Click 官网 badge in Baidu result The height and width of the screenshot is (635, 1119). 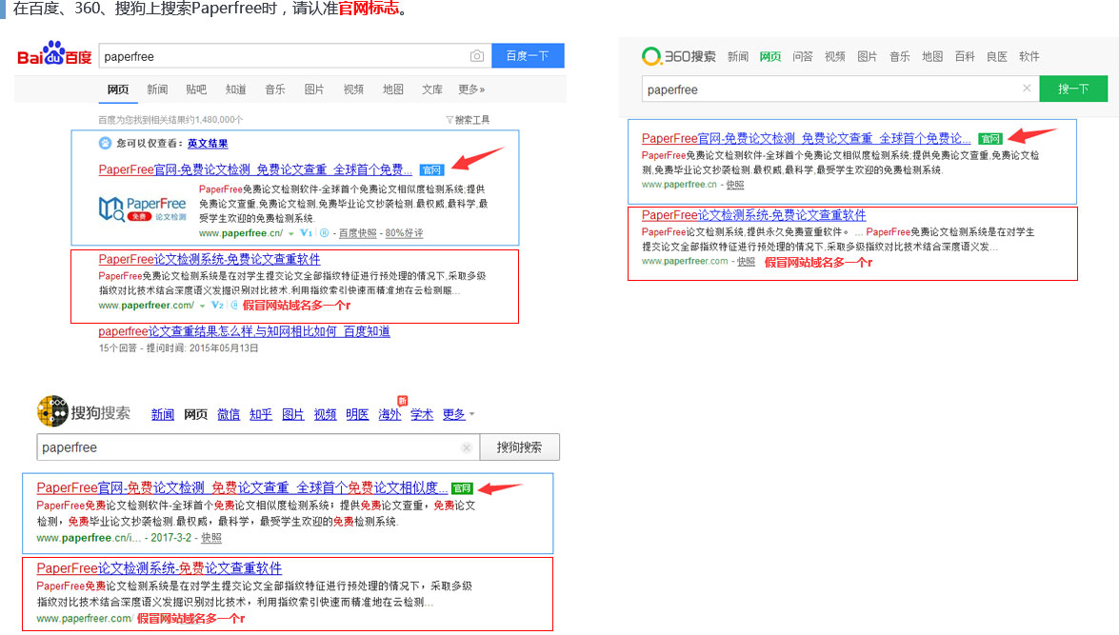[431, 169]
